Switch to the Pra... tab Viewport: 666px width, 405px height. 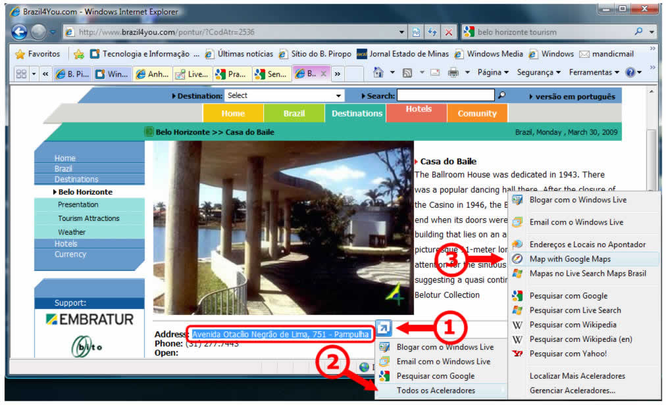click(x=232, y=74)
